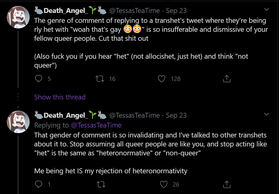Image resolution: width=279 pixels, height=194 pixels.
Task: Share the second tweet
Action: 226,184
